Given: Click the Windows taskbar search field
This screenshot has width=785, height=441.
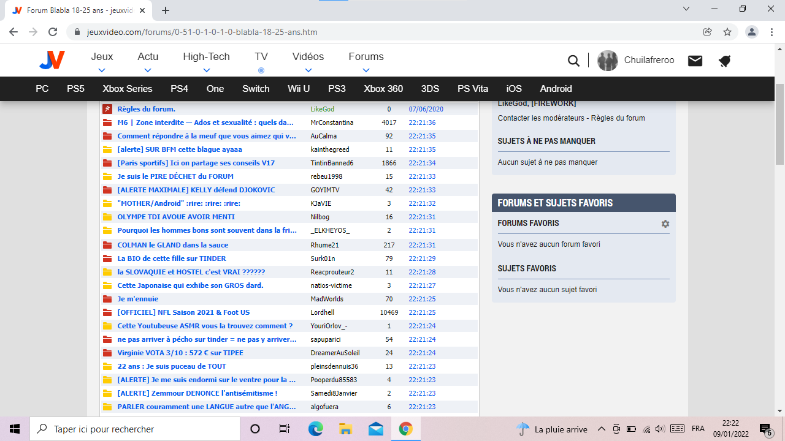Looking at the screenshot, I should [135, 429].
